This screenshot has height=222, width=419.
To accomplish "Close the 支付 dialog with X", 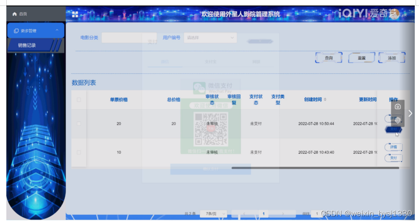I will (x=260, y=41).
